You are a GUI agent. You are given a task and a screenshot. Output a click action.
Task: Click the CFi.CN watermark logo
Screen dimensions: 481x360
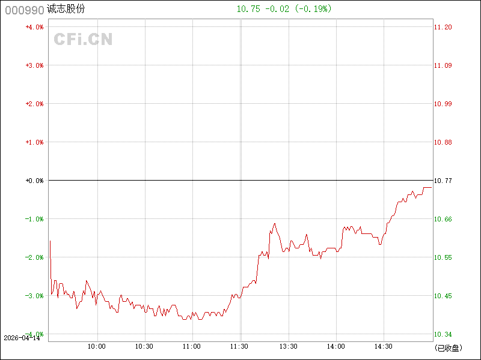click(84, 40)
